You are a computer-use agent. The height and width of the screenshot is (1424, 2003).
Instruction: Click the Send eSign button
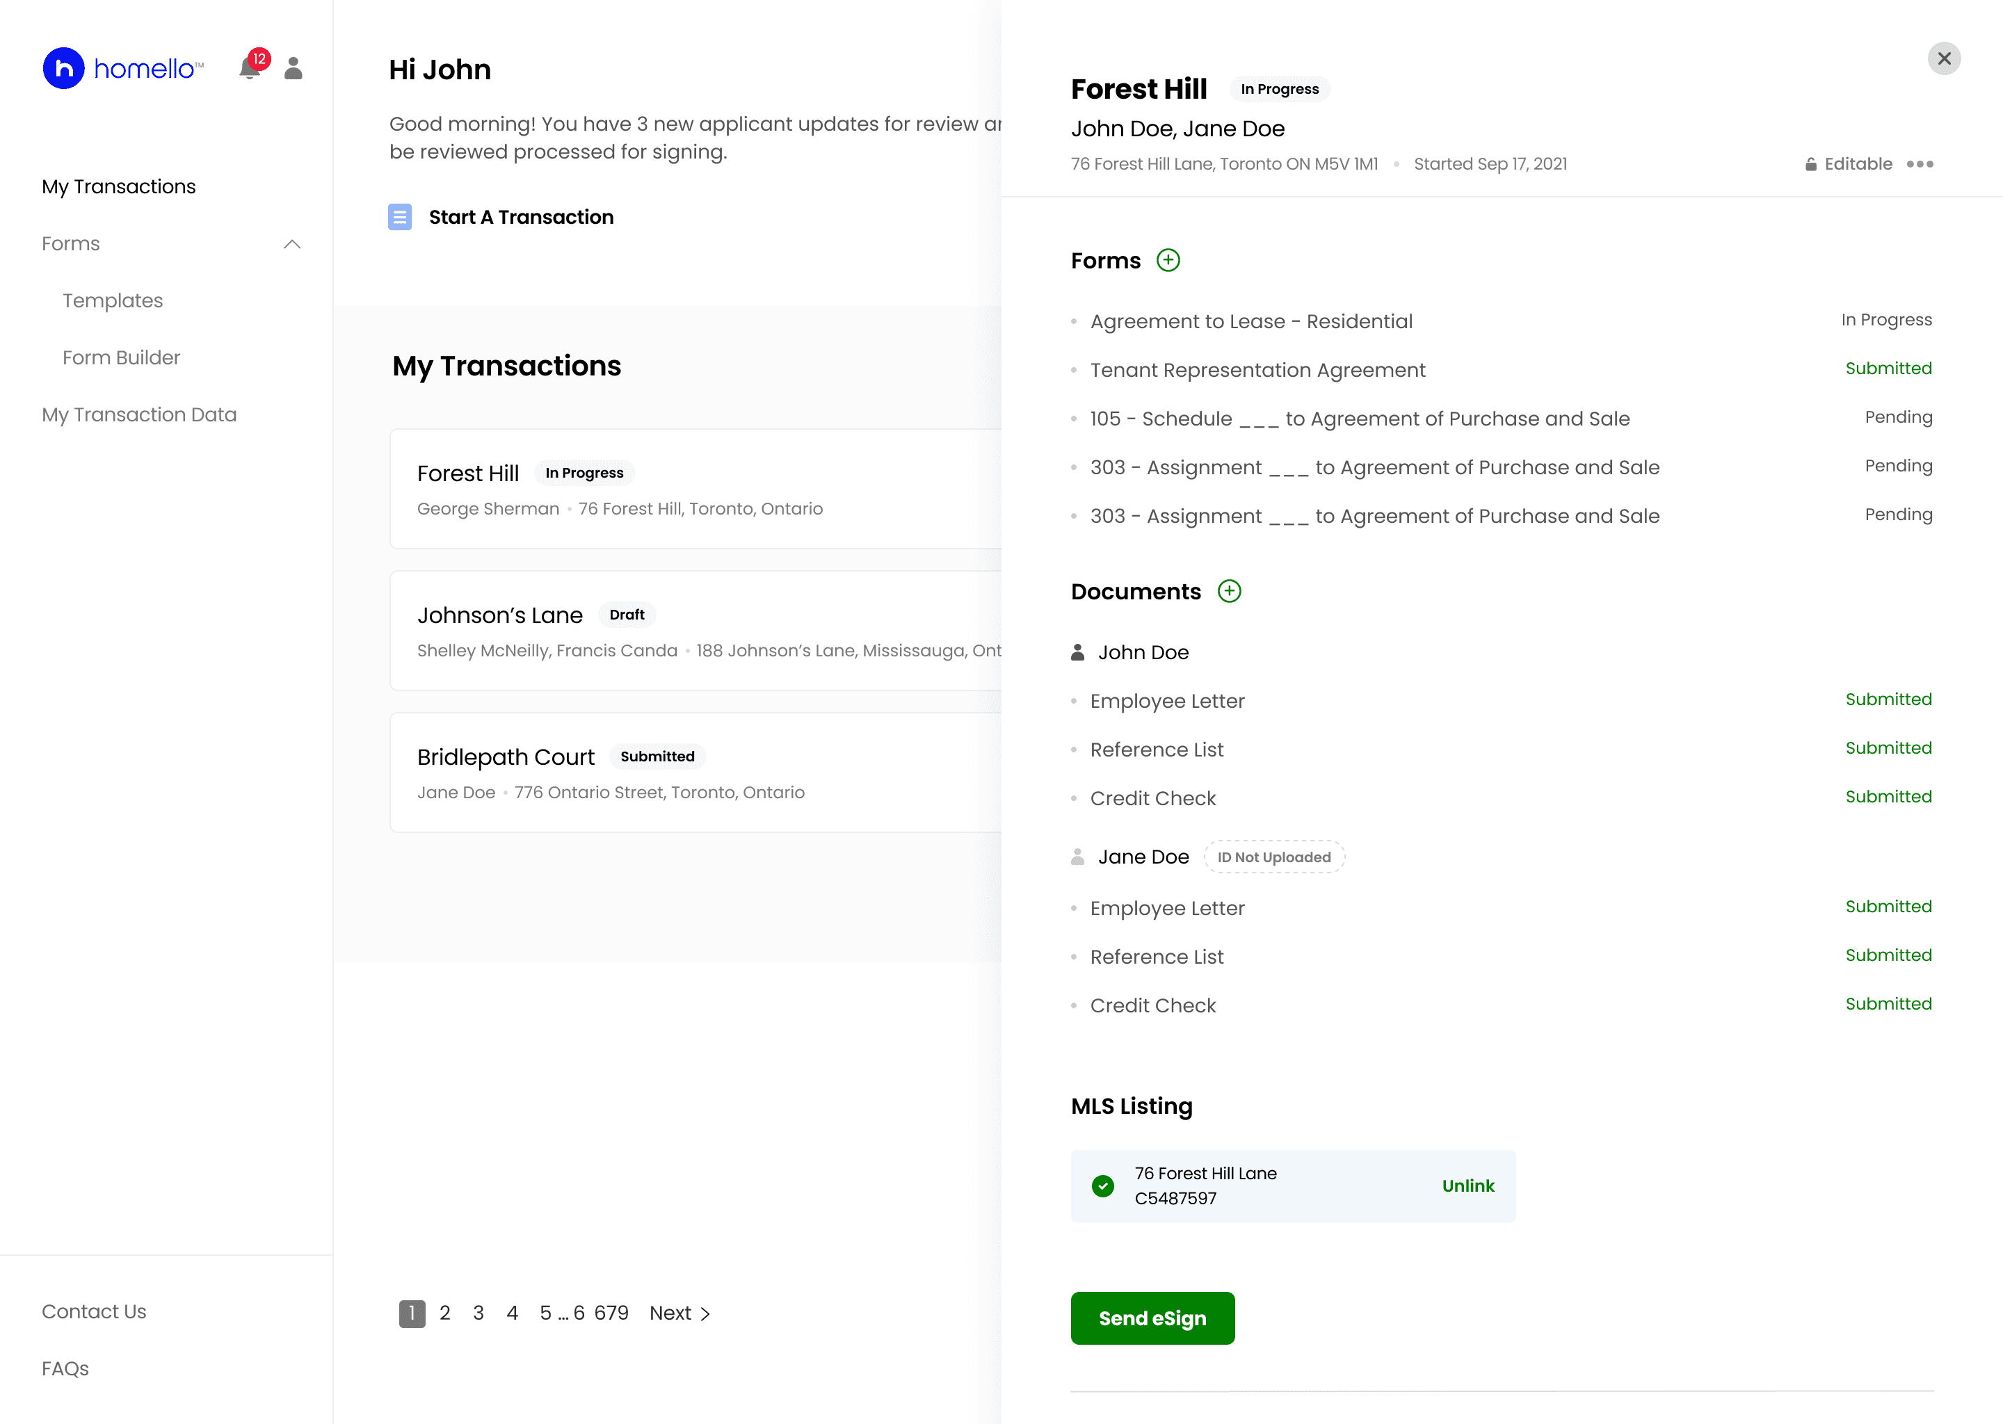click(x=1152, y=1318)
